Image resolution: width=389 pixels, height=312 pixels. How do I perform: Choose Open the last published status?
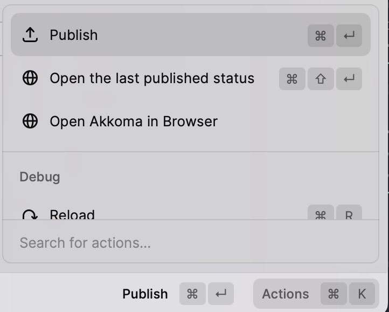pyautogui.click(x=191, y=78)
